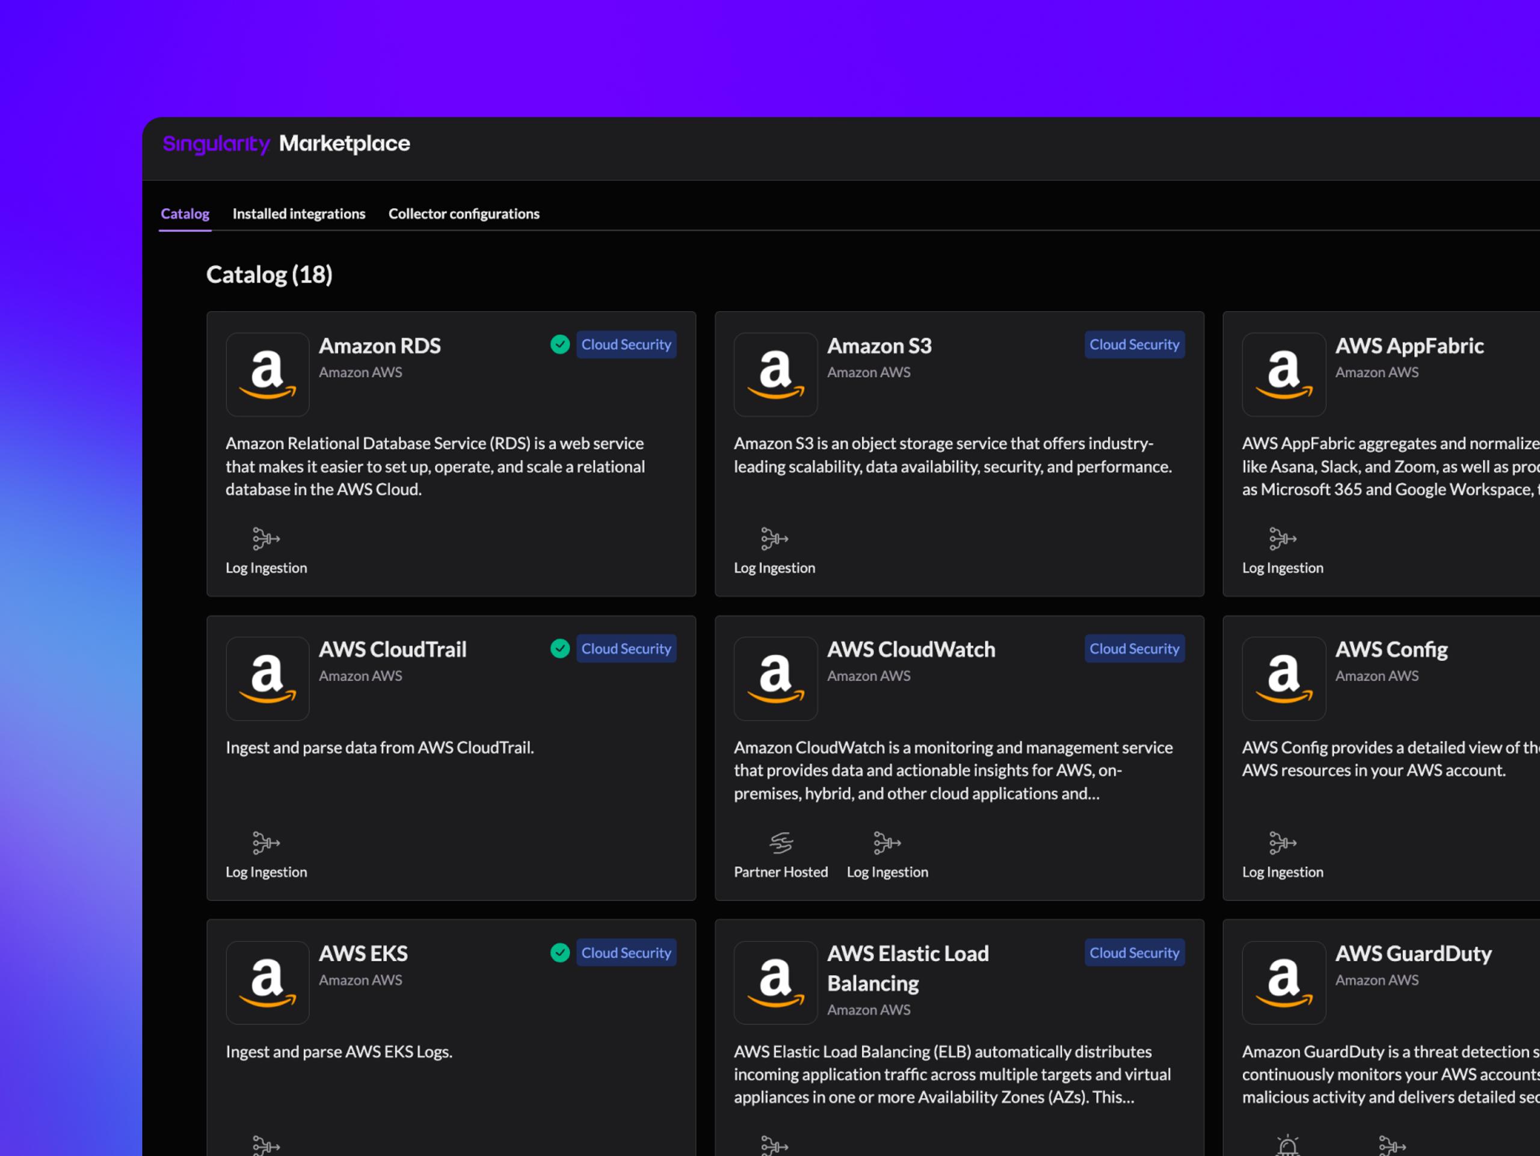Click the AWS CloudWatch logo icon

[x=775, y=678]
